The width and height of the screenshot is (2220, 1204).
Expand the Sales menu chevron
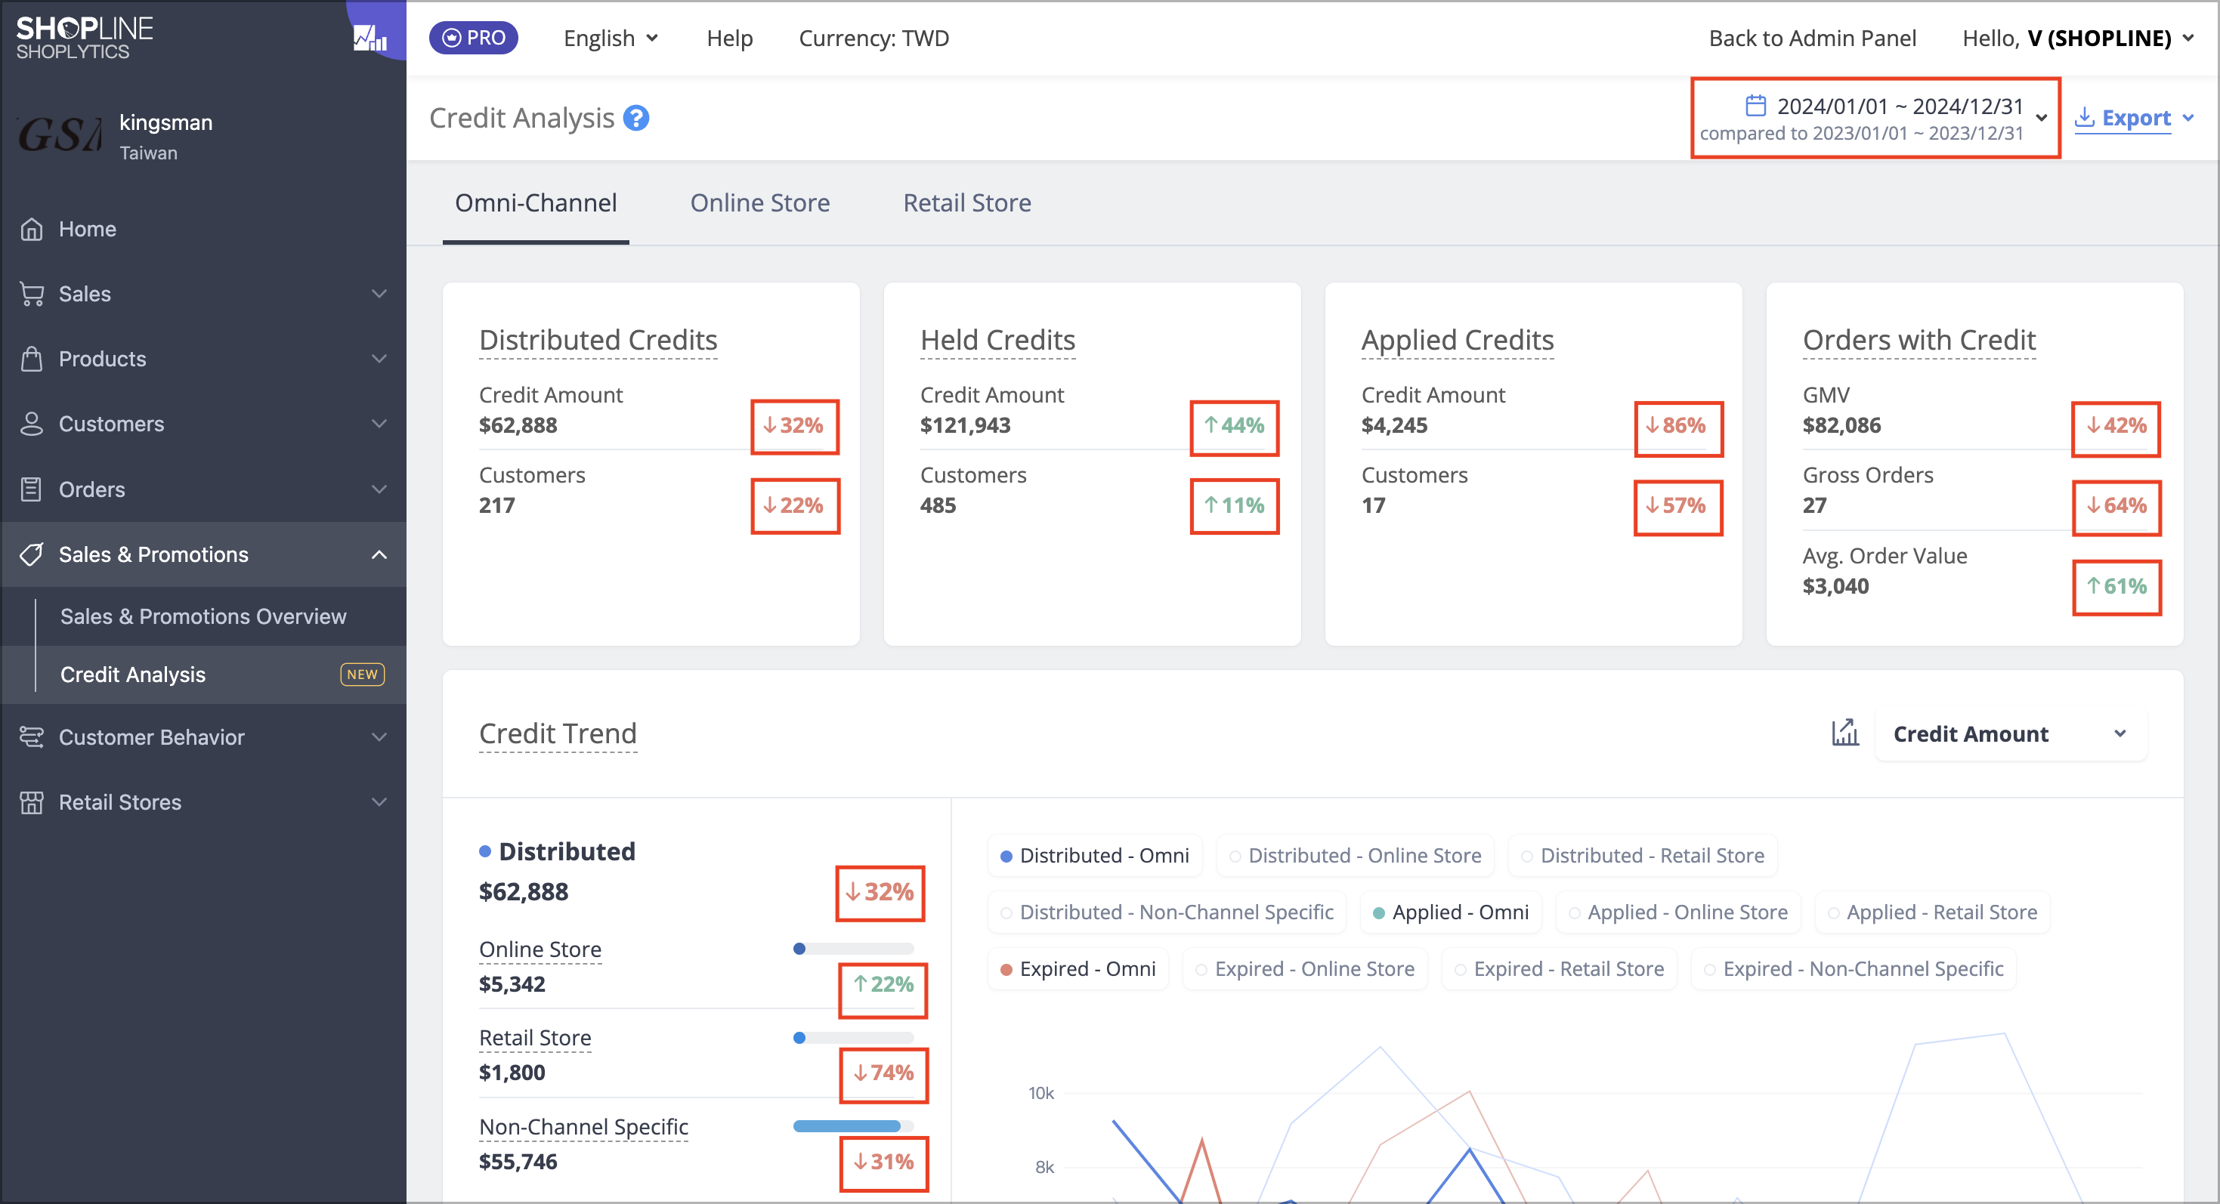pyautogui.click(x=379, y=294)
